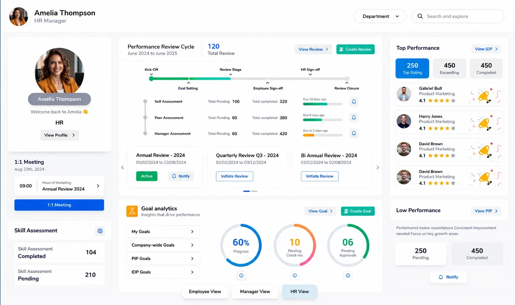Click 60% Progress circular chart
Screen dimensions: 515x305
[x=241, y=245]
